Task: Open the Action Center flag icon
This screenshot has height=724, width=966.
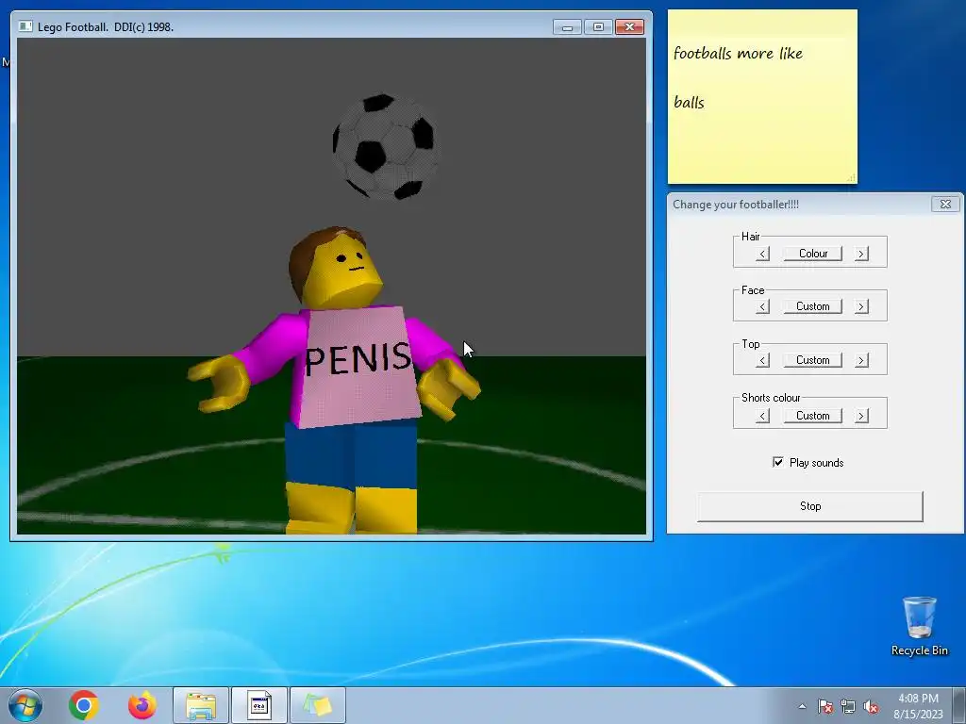Action: click(825, 706)
